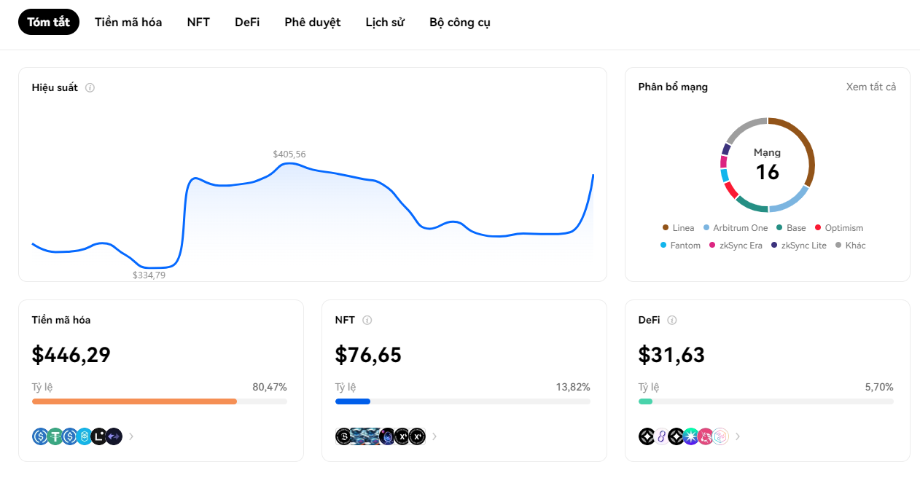Image resolution: width=920 pixels, height=494 pixels.
Task: Expand the NFT collection list chevron
Action: pyautogui.click(x=434, y=436)
